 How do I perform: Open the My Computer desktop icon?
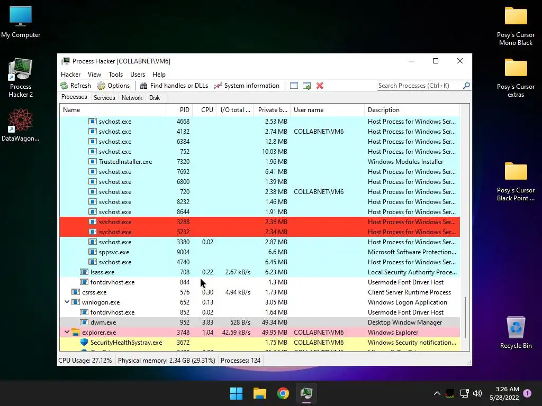click(x=21, y=22)
